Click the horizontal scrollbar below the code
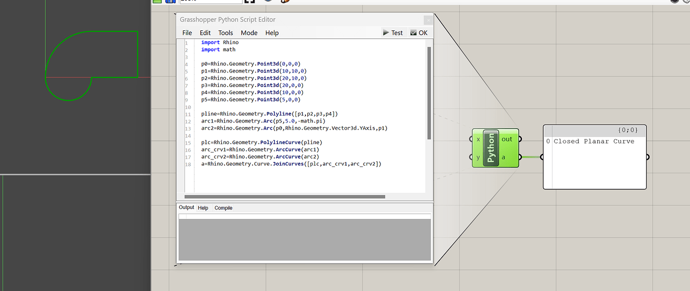Viewport: 690px width, 291px height. pos(285,196)
